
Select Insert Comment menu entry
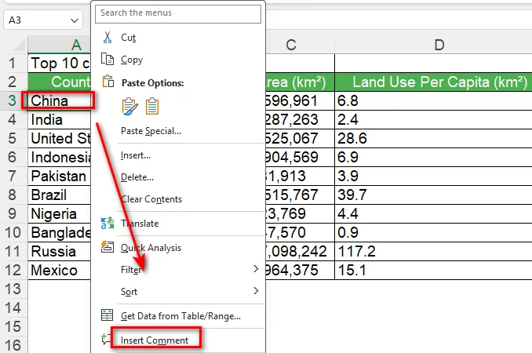[155, 340]
